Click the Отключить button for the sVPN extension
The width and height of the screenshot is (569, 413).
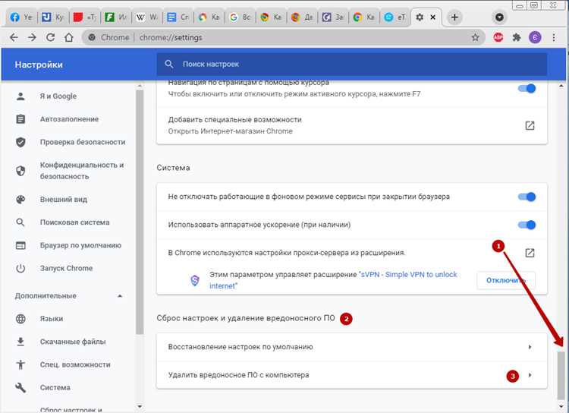[x=506, y=280]
